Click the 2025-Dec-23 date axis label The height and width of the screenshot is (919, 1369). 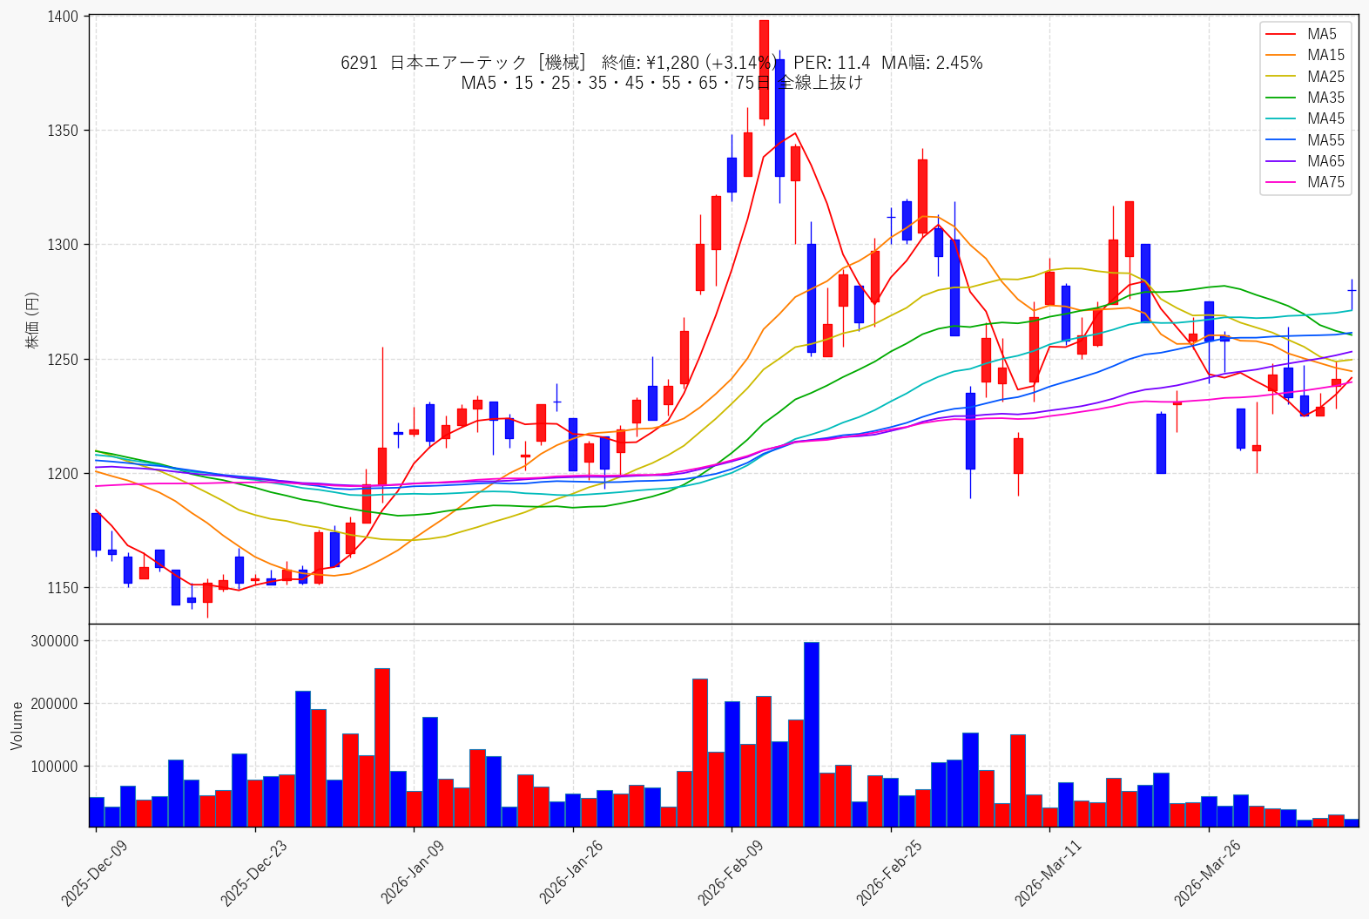pos(253,874)
